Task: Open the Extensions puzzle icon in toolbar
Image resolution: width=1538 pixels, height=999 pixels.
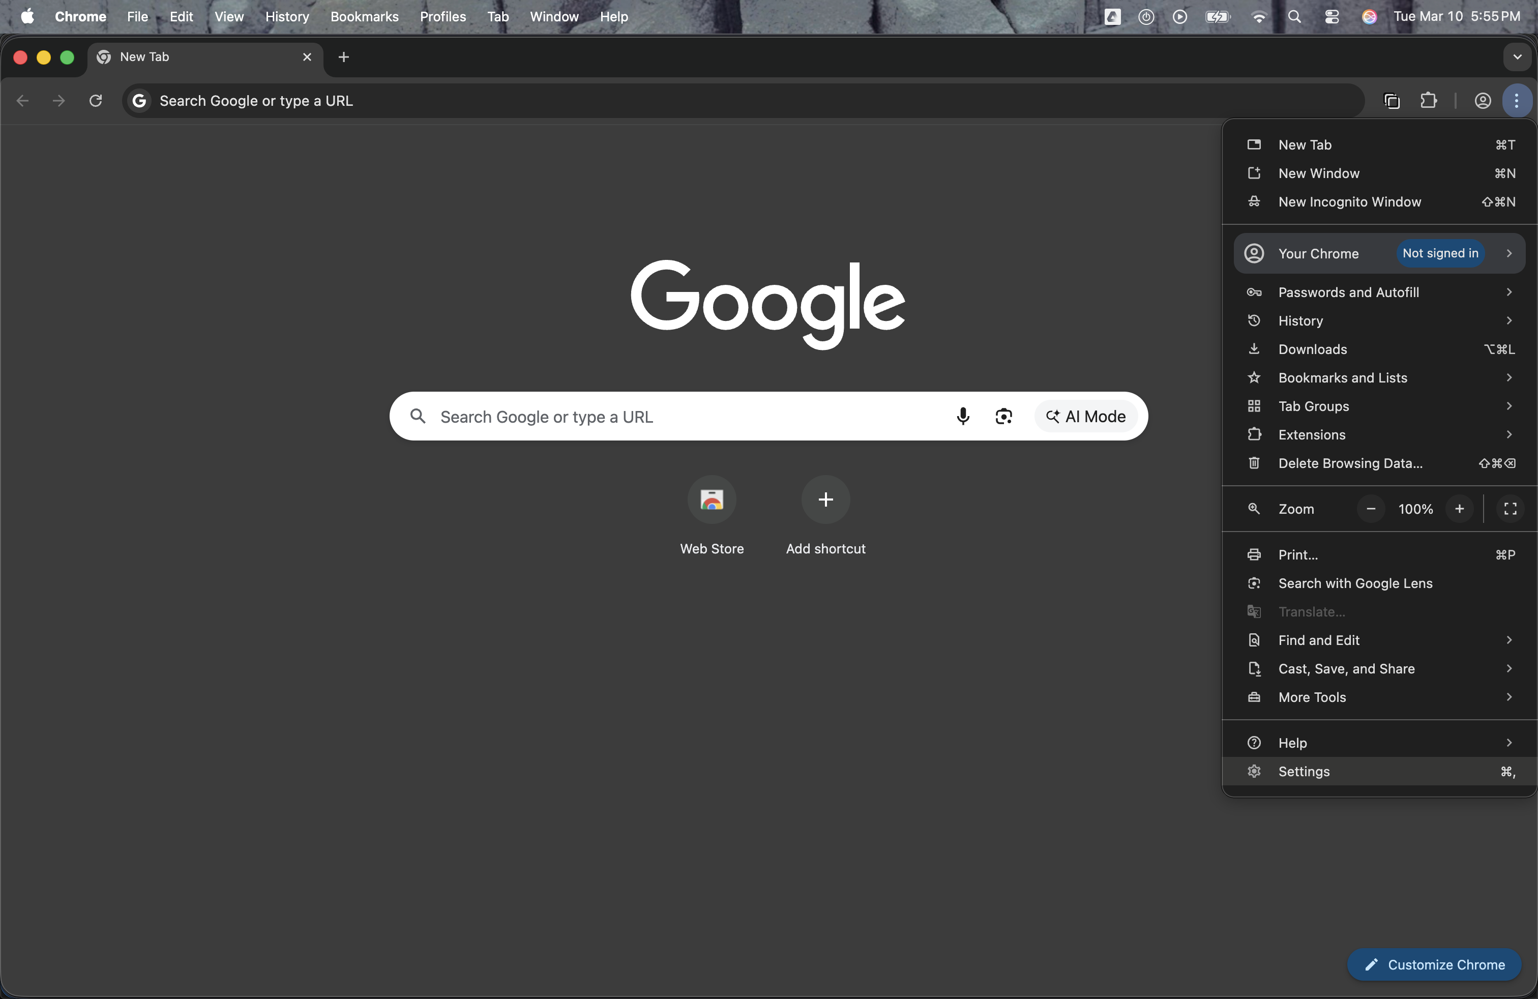Action: [1429, 101]
